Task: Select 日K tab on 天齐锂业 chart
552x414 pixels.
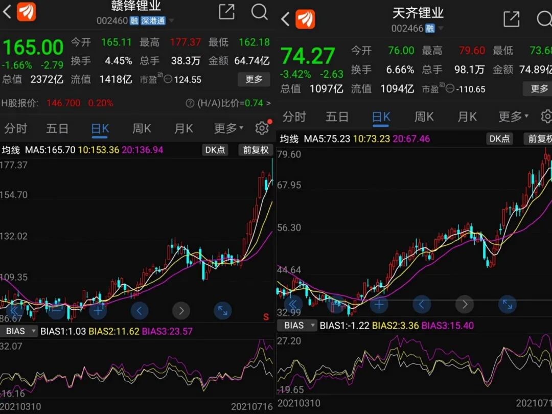Action: click(x=381, y=117)
